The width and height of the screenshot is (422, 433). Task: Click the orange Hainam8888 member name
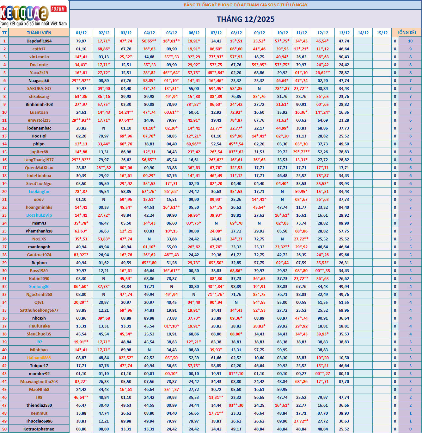click(x=39, y=358)
